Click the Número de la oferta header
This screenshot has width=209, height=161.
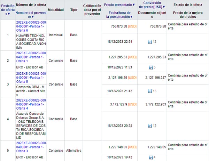click(31, 5)
